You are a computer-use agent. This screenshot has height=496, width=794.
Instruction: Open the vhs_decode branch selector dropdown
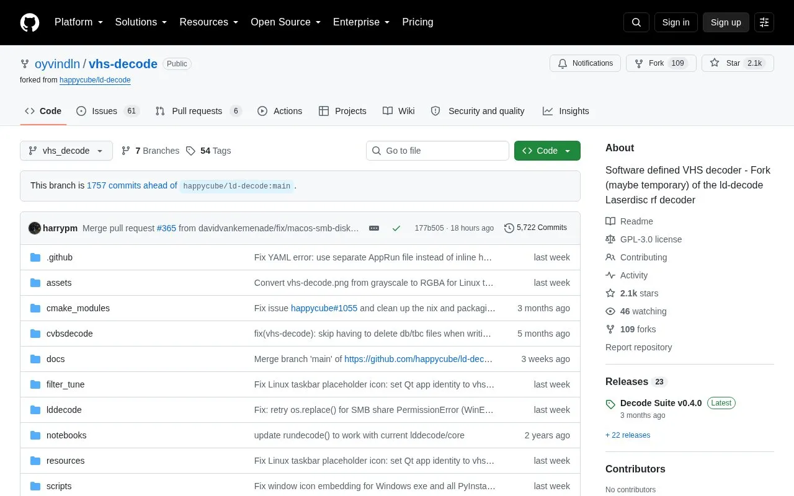coord(66,151)
